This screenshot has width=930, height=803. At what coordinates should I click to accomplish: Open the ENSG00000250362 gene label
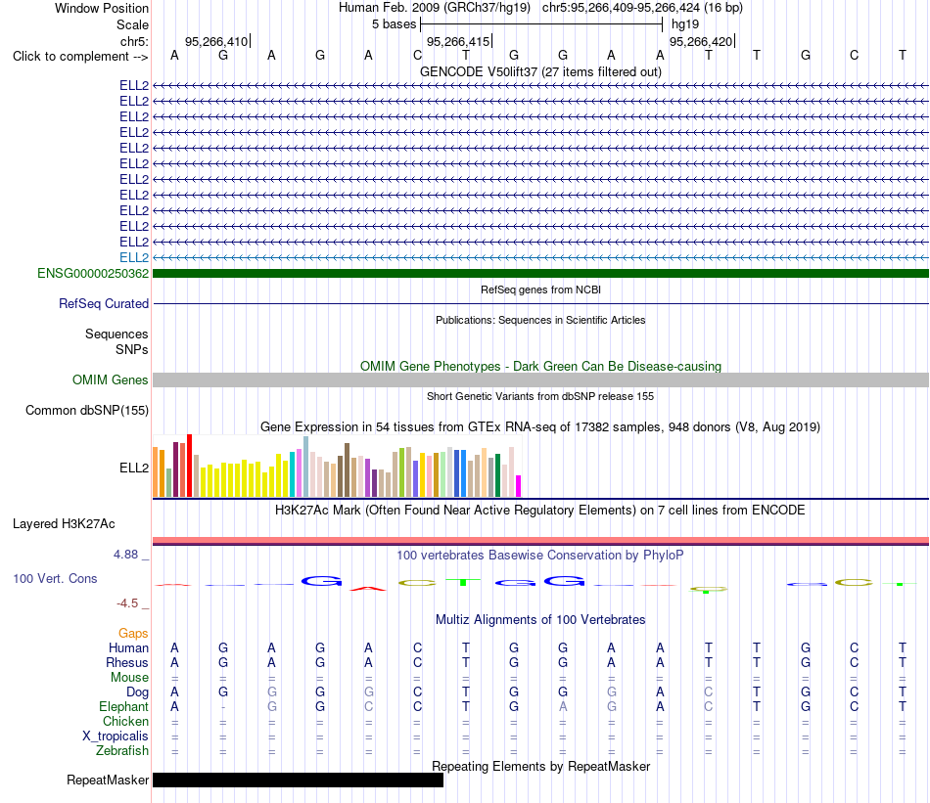(93, 273)
